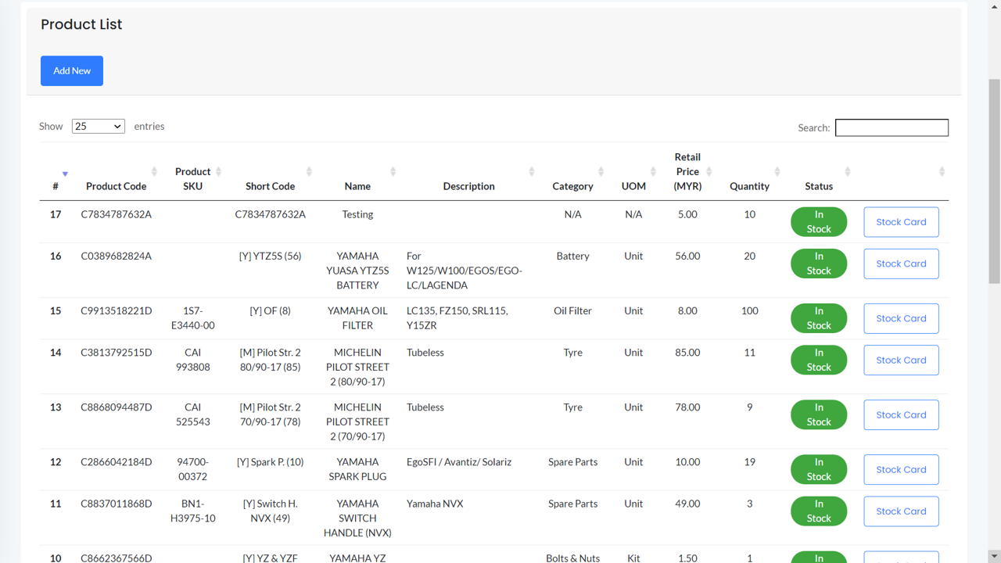1001x563 pixels.
Task: Sort by Retail Price column arrows
Action: [x=709, y=171]
